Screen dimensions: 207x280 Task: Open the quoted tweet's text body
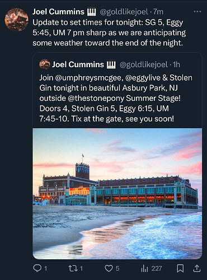pyautogui.click(x=116, y=98)
